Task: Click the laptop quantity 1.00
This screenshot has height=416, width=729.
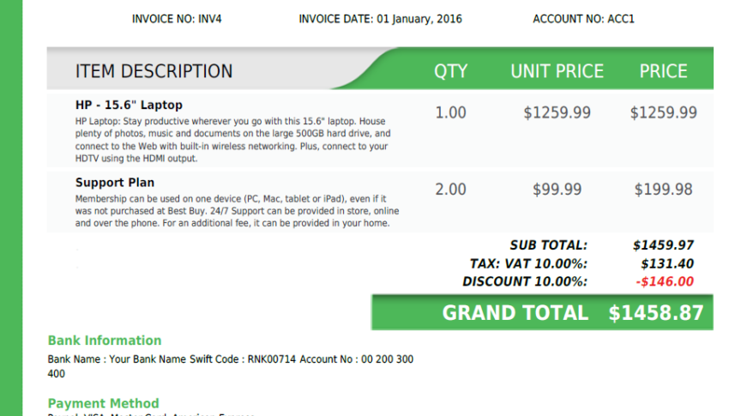Action: 450,112
